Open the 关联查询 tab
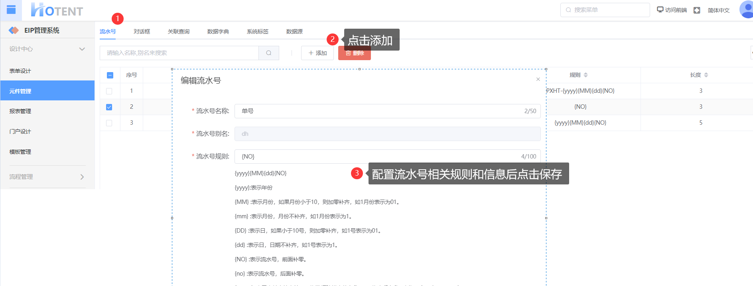Viewport: 753px width, 286px height. point(178,31)
